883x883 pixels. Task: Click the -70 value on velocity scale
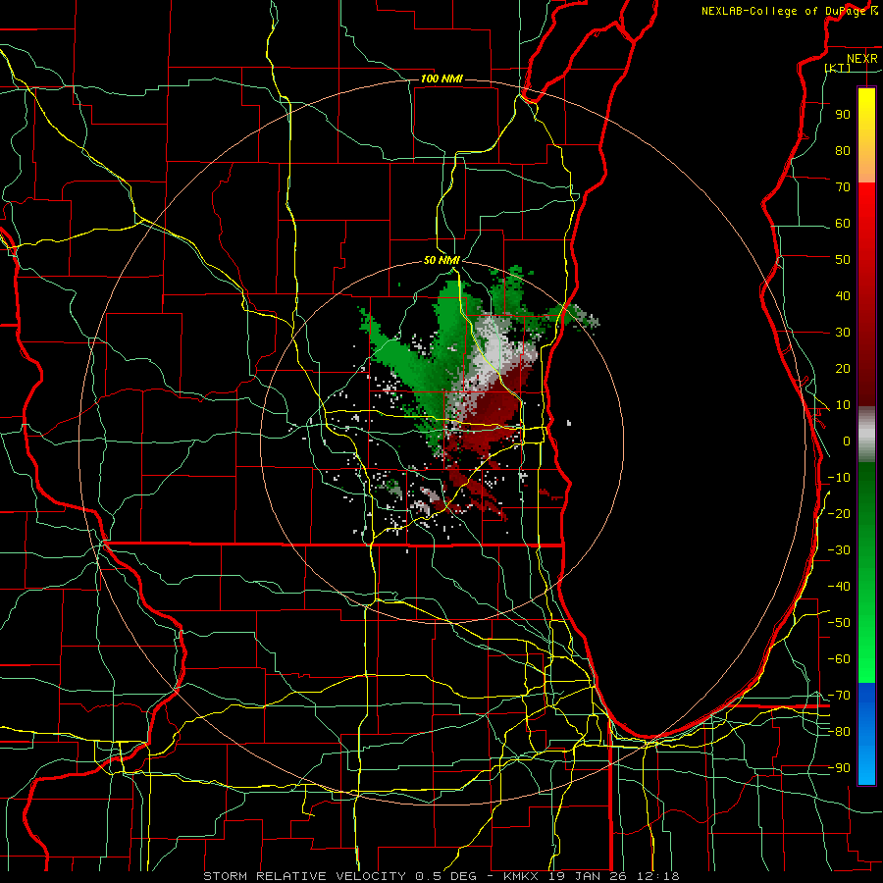pyautogui.click(x=839, y=696)
